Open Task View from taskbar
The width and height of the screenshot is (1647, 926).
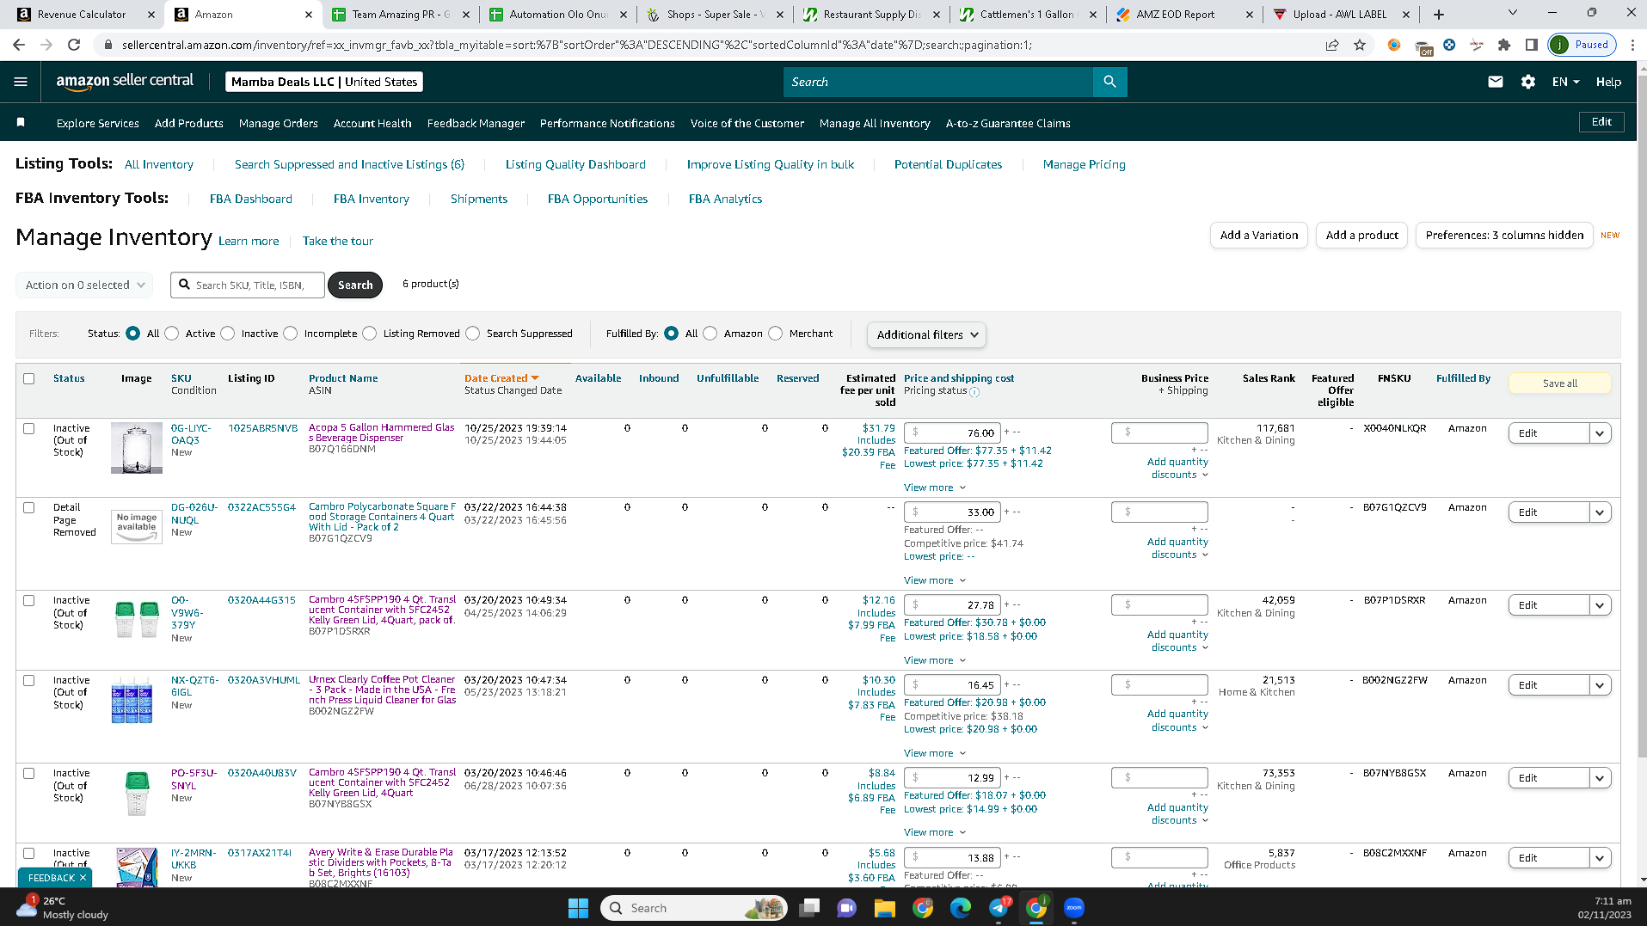[x=809, y=908]
